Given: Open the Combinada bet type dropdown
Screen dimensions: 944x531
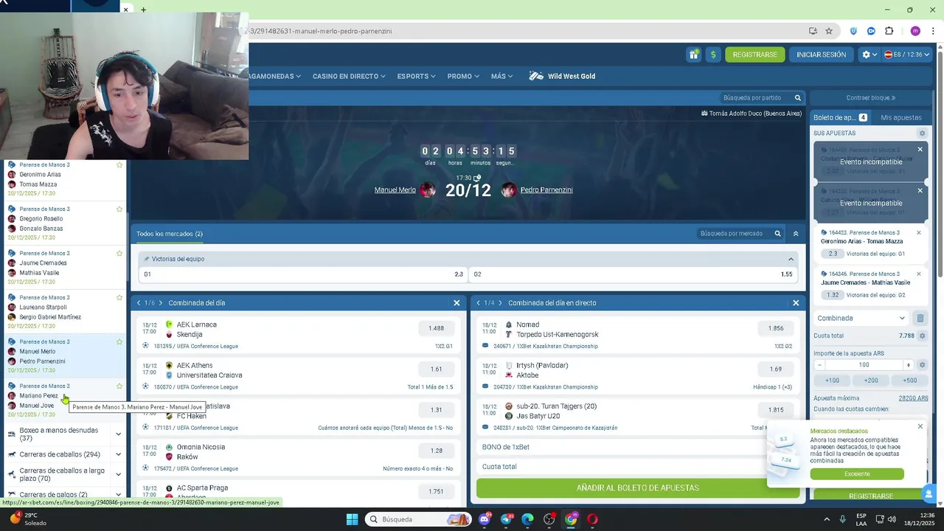Looking at the screenshot, I should click(x=861, y=319).
